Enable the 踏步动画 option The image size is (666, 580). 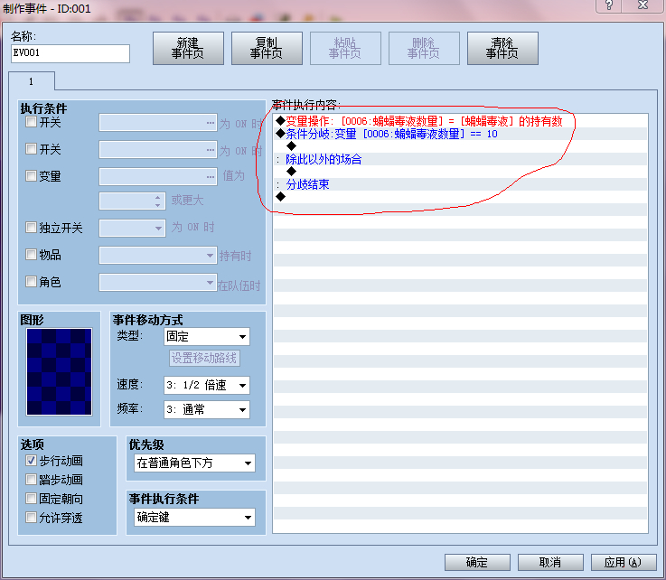pos(31,480)
